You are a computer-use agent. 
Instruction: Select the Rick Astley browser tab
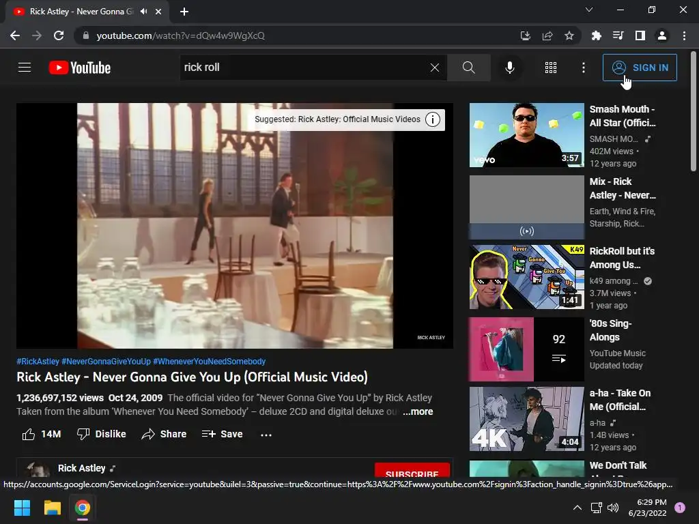pyautogui.click(x=87, y=12)
